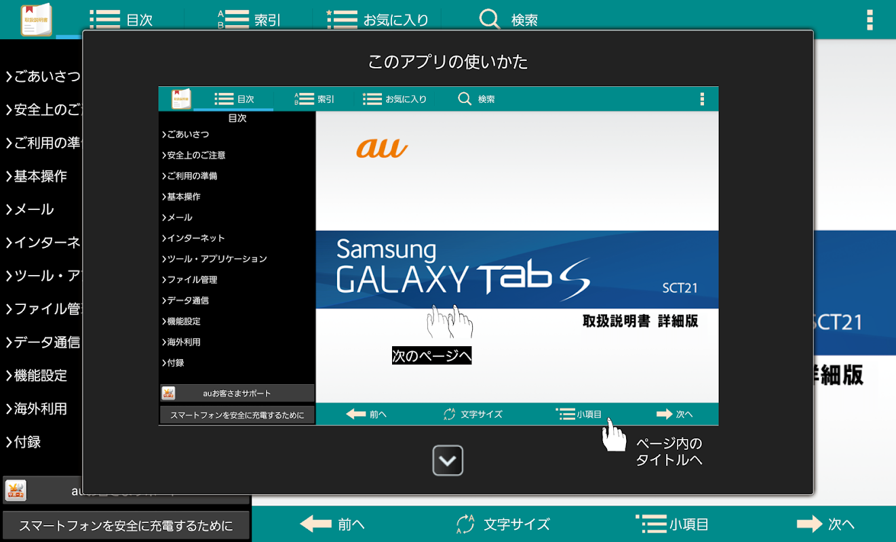Open the three-dot overflow menu
Image resolution: width=896 pixels, height=542 pixels.
[x=870, y=20]
